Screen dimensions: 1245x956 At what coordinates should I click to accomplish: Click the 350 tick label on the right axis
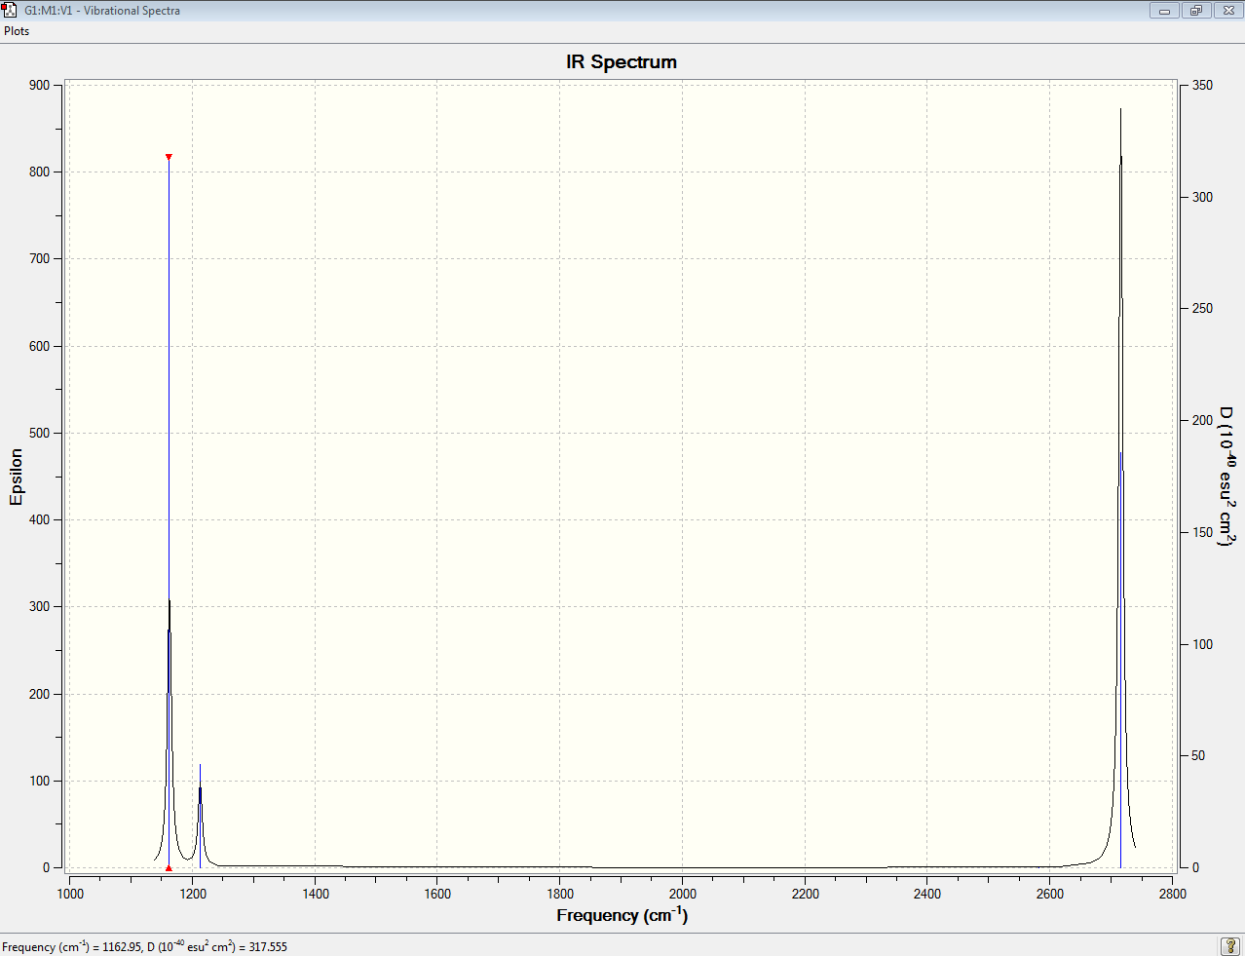1202,85
